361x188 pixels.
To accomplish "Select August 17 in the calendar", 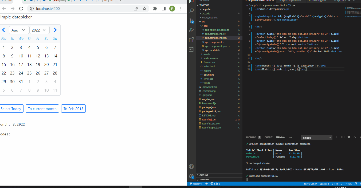I will tap(21, 64).
